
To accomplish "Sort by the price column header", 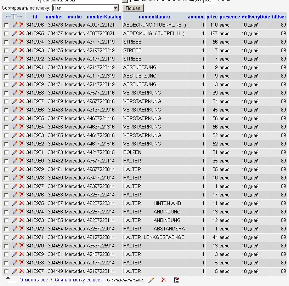I will point(212,17).
